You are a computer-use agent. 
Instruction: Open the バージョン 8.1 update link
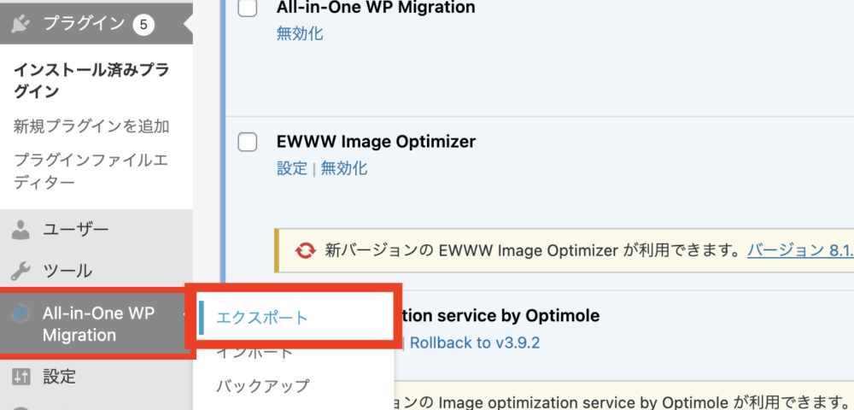800,250
